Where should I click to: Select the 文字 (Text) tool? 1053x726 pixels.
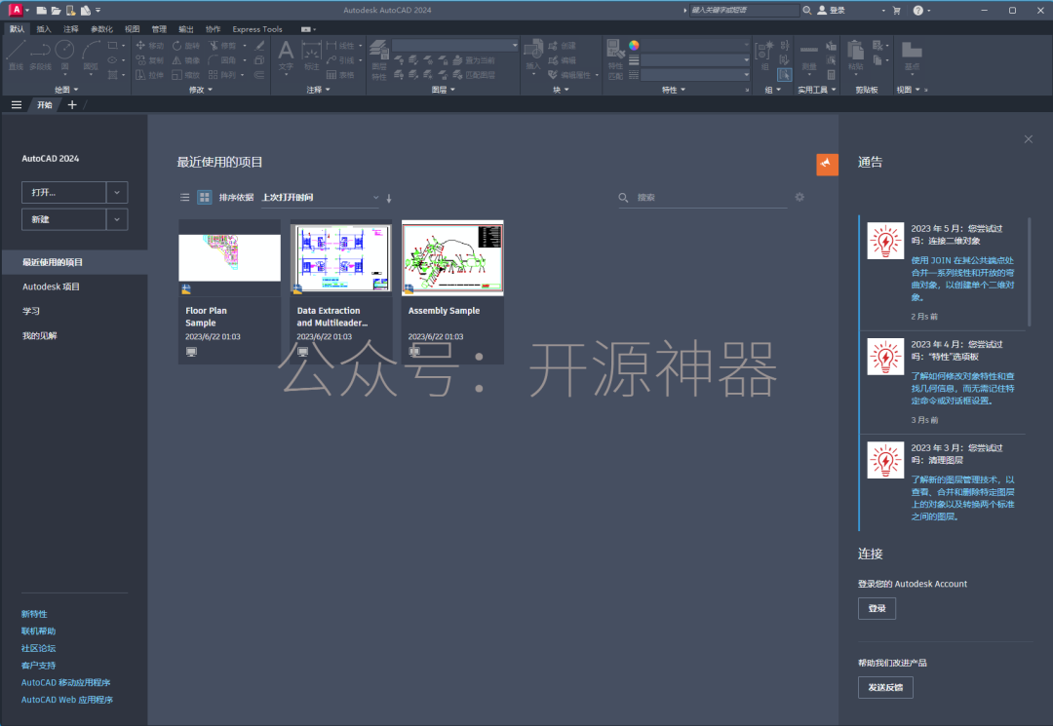(286, 55)
